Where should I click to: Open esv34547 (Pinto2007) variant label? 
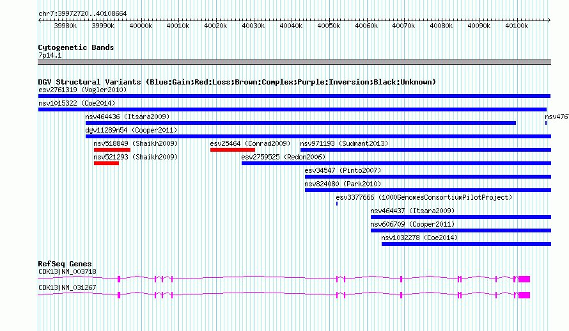(343, 170)
